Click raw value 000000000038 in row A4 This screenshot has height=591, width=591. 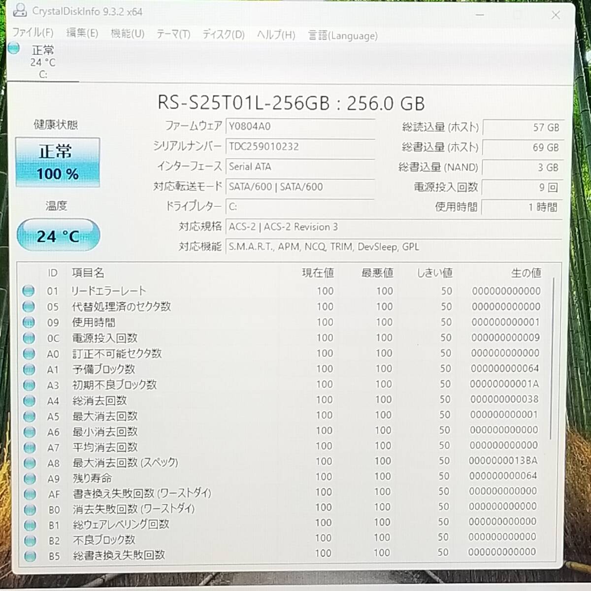(x=504, y=399)
